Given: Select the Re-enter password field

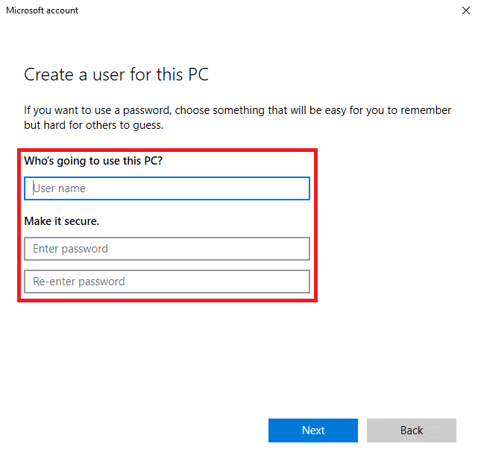Looking at the screenshot, I should [167, 282].
